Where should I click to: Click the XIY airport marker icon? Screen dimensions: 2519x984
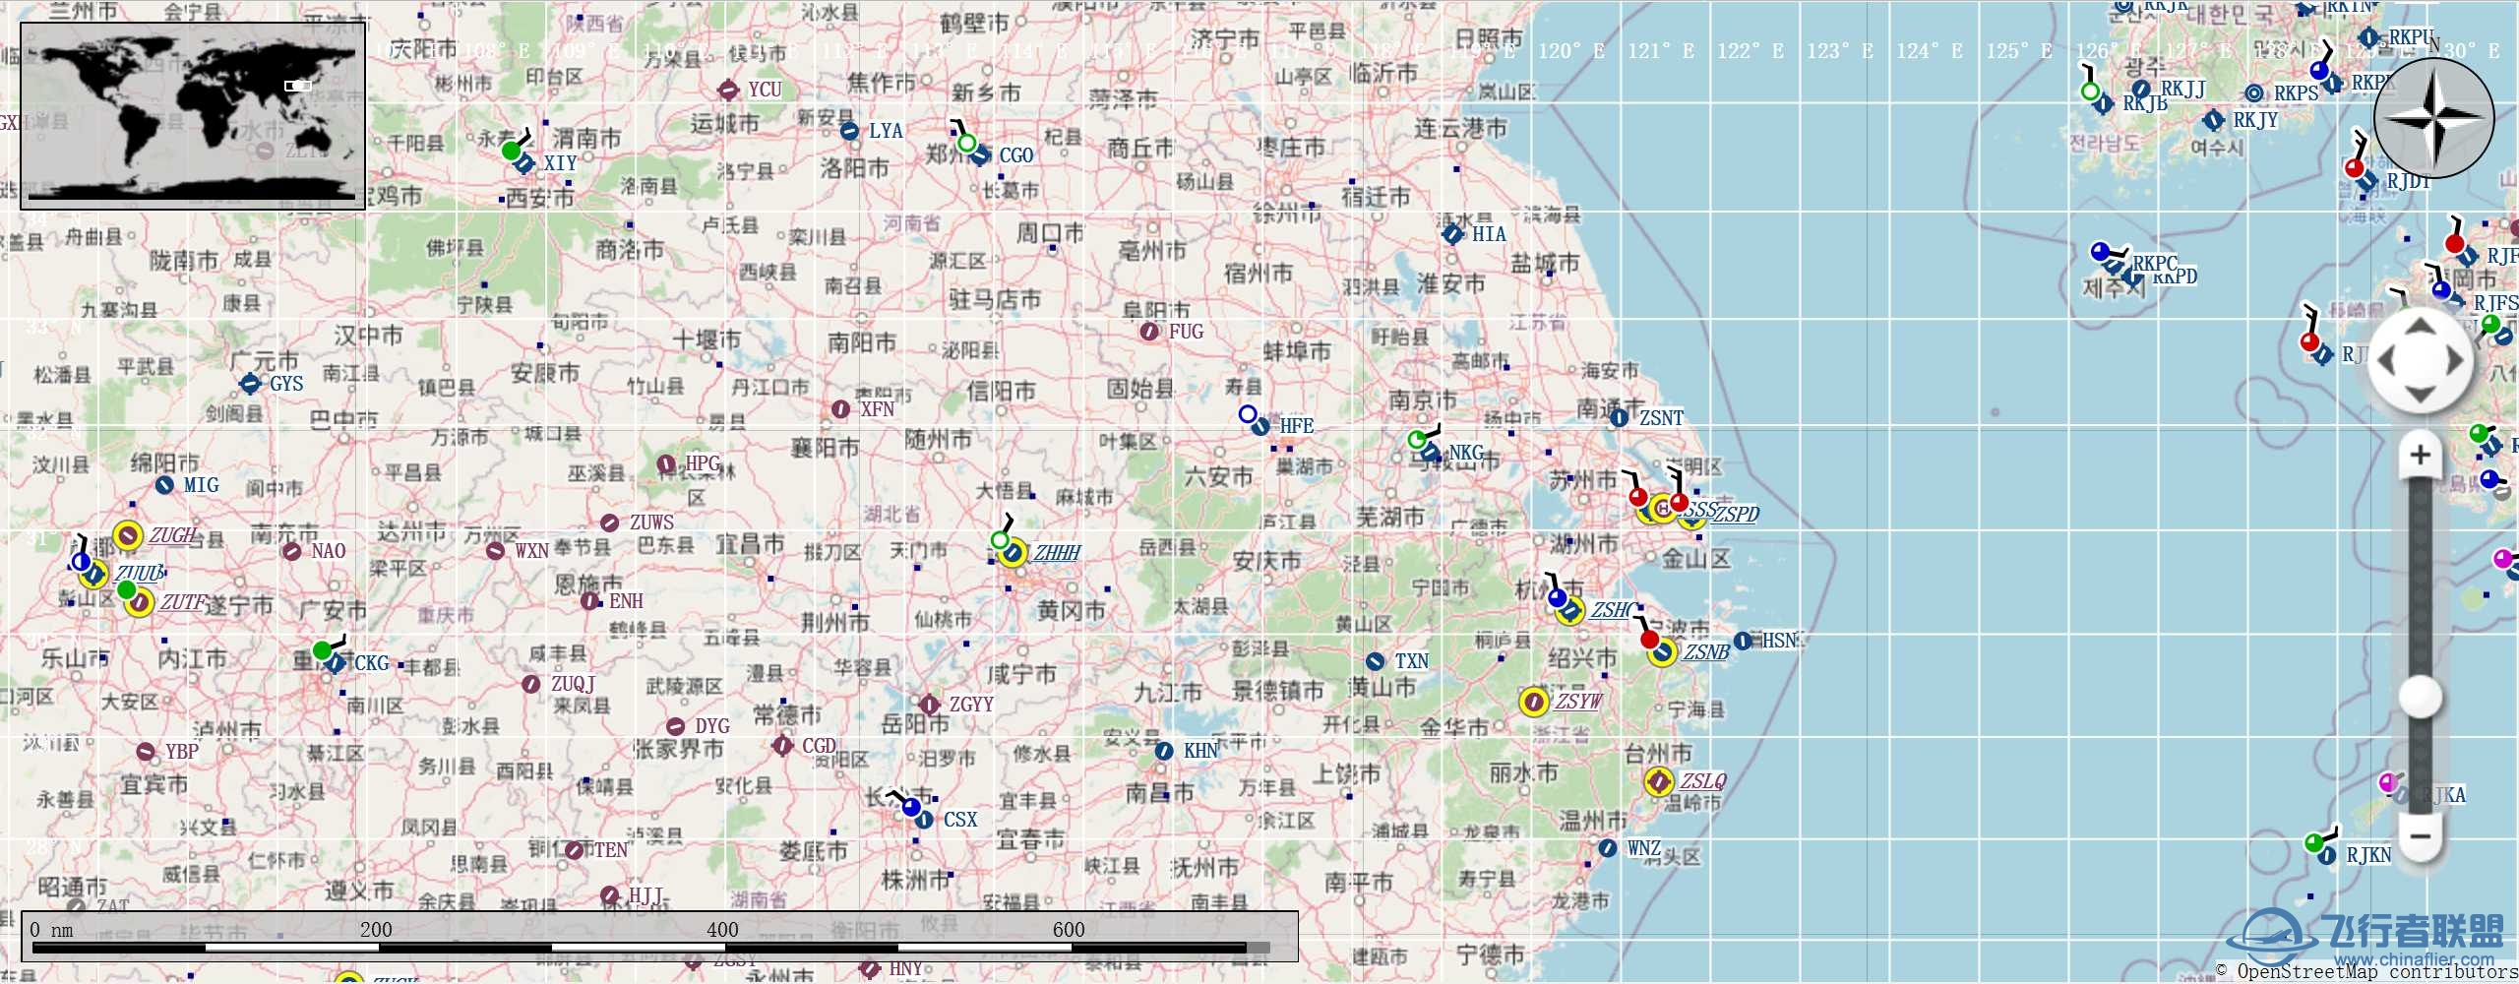pos(525,163)
